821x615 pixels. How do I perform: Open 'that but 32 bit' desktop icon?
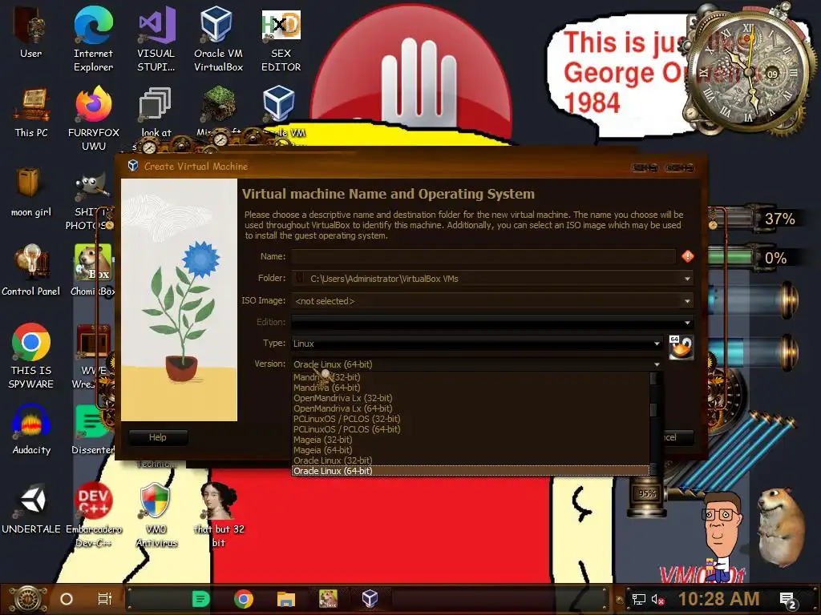tap(219, 515)
